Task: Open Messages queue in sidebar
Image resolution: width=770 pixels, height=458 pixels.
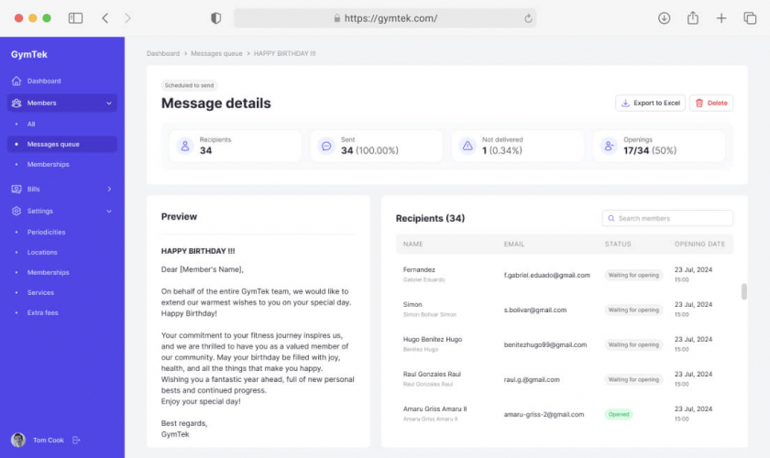Action: click(53, 144)
